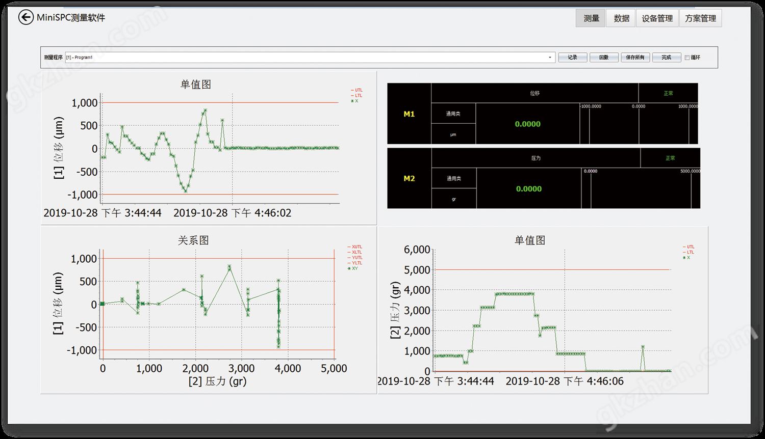Click LTL legend entry in pressure chart
This screenshot has width=765, height=439.
click(x=688, y=252)
